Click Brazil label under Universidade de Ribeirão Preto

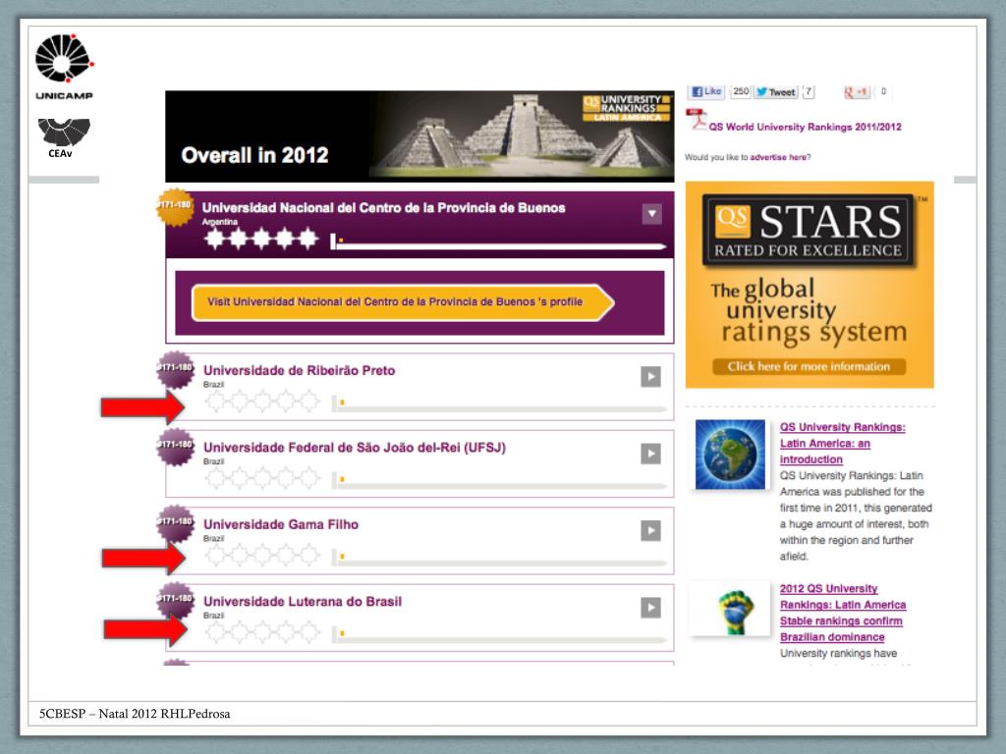coord(213,385)
